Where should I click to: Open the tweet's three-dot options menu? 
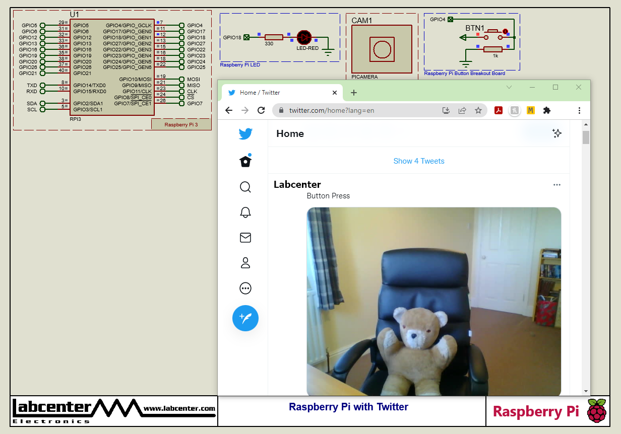click(x=557, y=185)
